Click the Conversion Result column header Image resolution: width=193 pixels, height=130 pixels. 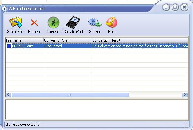click(140, 40)
